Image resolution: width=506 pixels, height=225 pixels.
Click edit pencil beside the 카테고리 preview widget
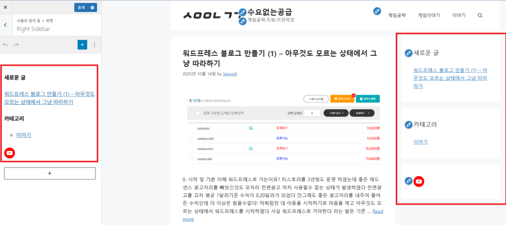pos(408,125)
